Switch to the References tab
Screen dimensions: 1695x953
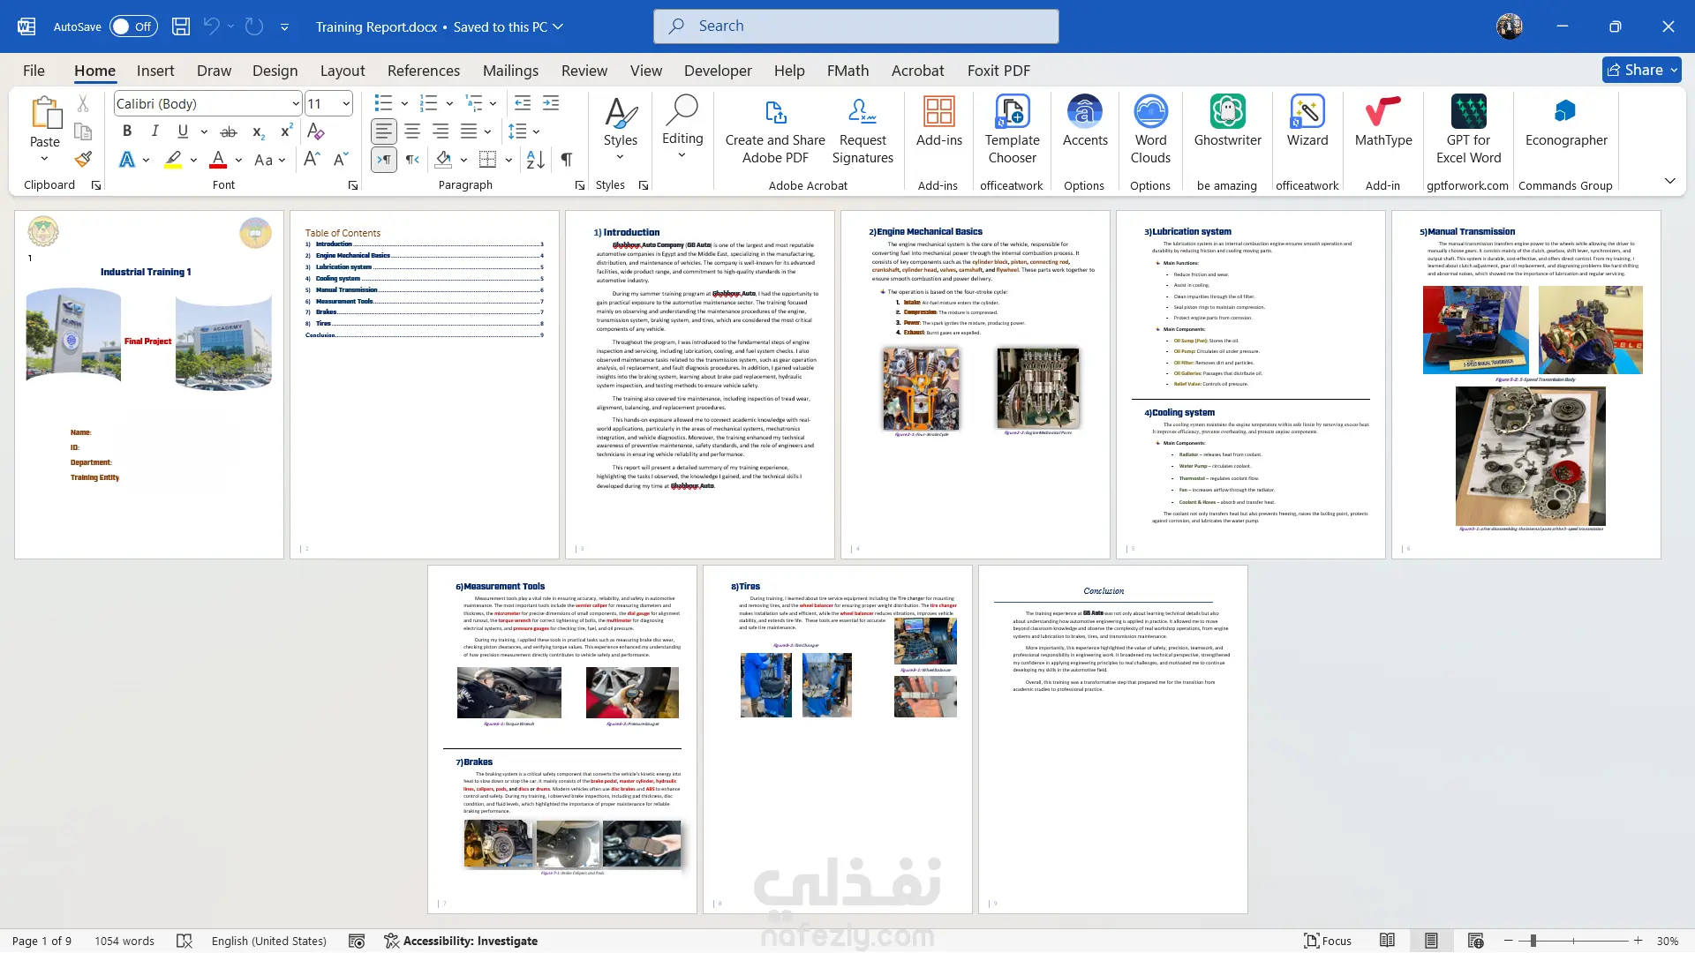[x=423, y=71]
